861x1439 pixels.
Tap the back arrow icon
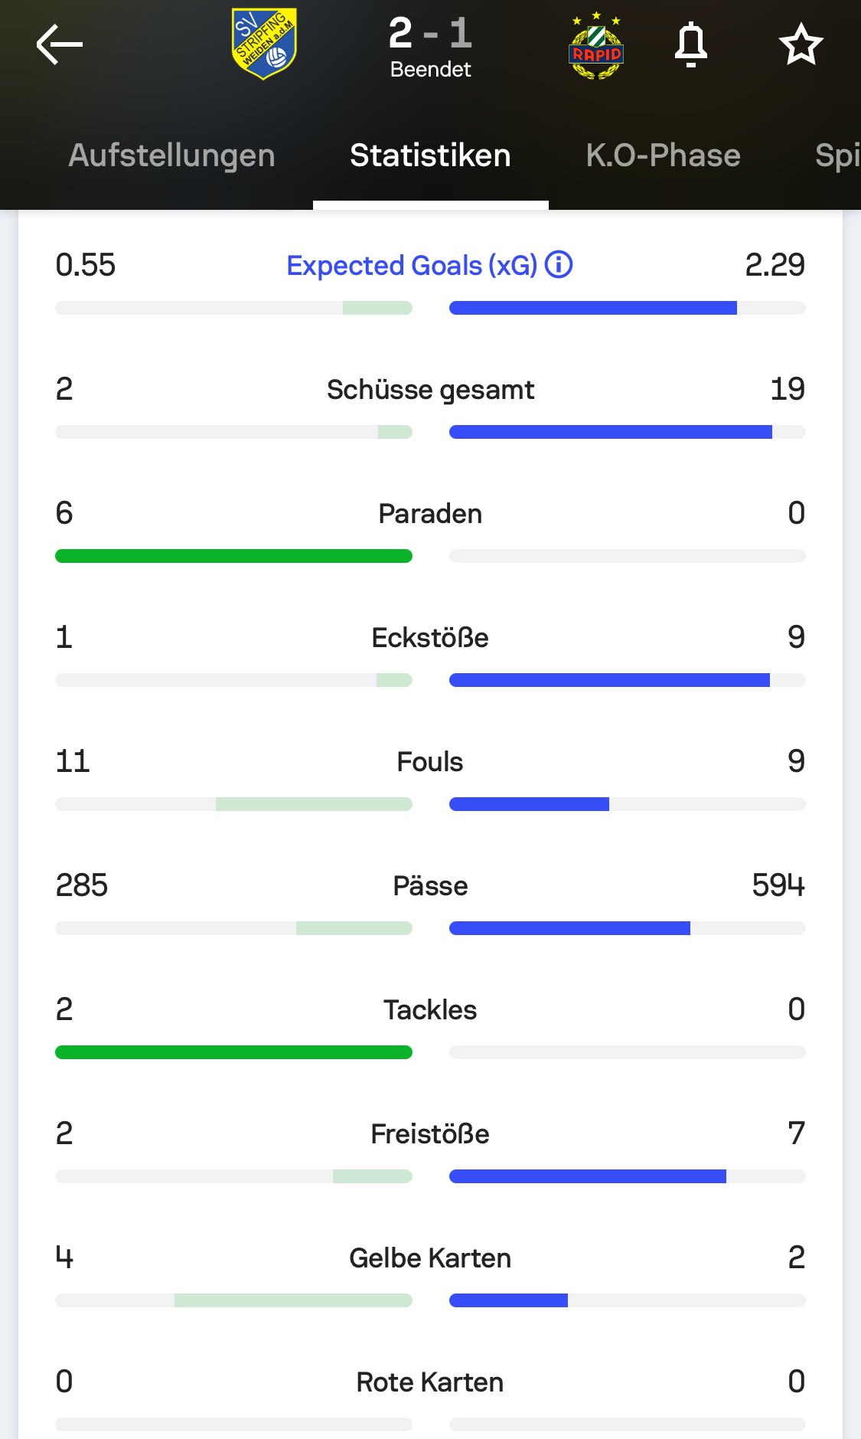[59, 44]
